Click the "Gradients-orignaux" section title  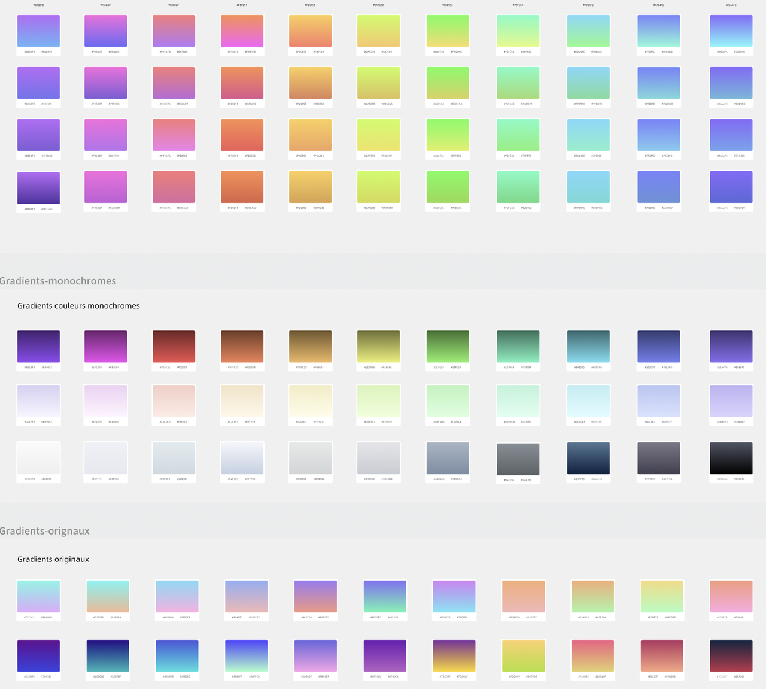tap(45, 531)
